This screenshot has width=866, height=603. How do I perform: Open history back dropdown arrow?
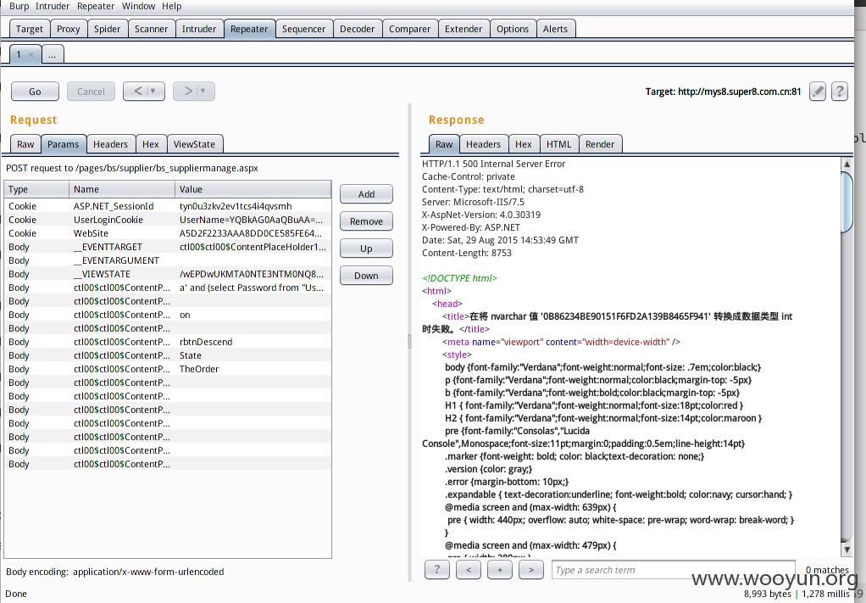point(153,92)
